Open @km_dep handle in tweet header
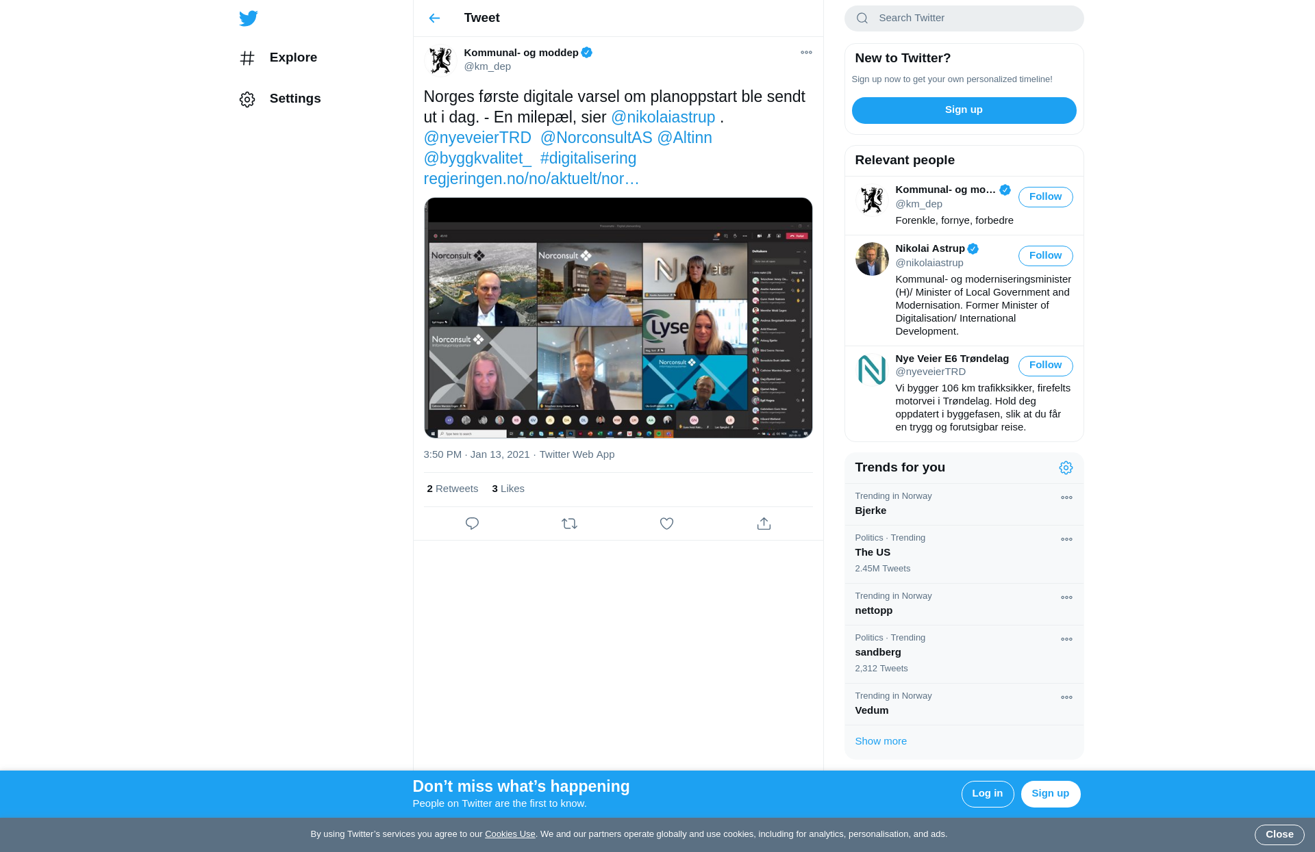Image resolution: width=1315 pixels, height=852 pixels. tap(487, 66)
